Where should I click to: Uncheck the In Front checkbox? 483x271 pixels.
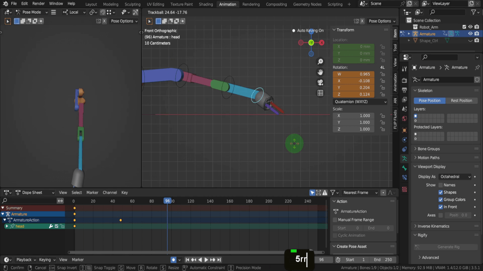click(x=441, y=207)
